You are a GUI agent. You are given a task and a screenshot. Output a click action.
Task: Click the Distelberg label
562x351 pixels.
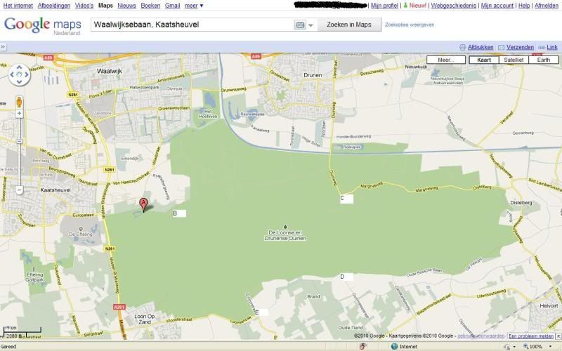pos(521,203)
